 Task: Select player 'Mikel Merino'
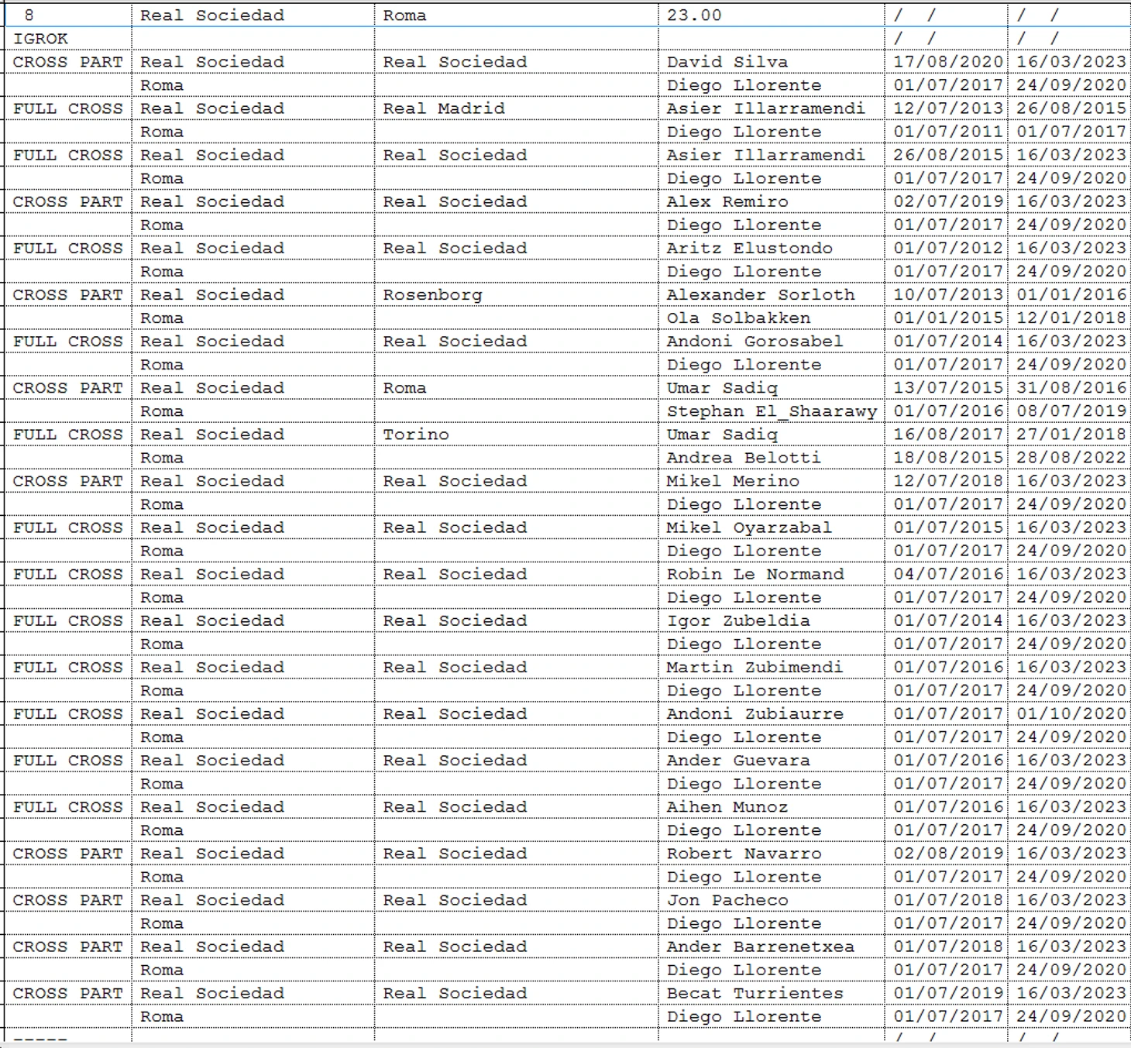coord(733,480)
